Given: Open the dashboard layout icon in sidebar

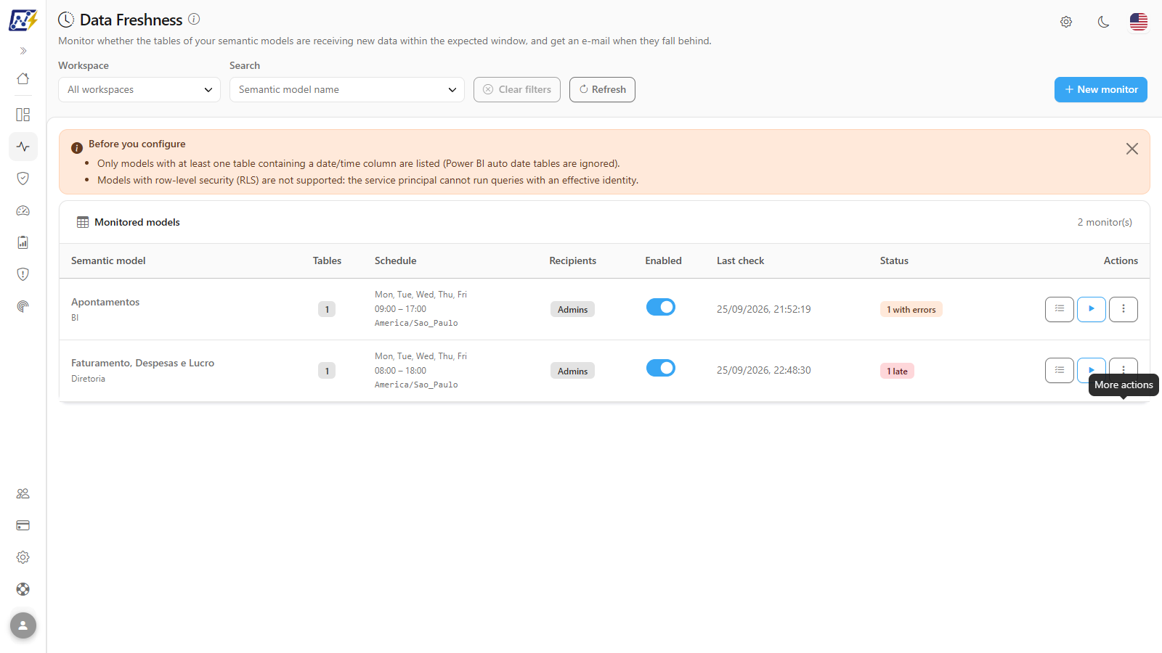Looking at the screenshot, I should 23,115.
